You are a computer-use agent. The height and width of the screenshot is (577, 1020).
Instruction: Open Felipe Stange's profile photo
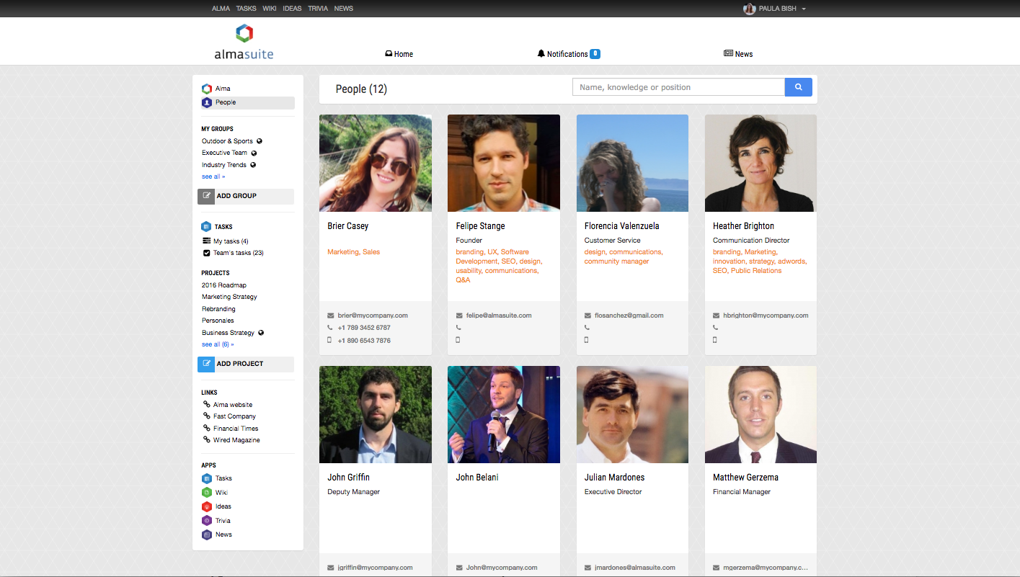click(504, 163)
